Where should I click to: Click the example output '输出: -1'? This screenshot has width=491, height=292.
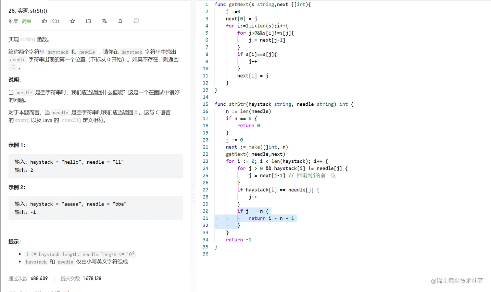pos(25,212)
